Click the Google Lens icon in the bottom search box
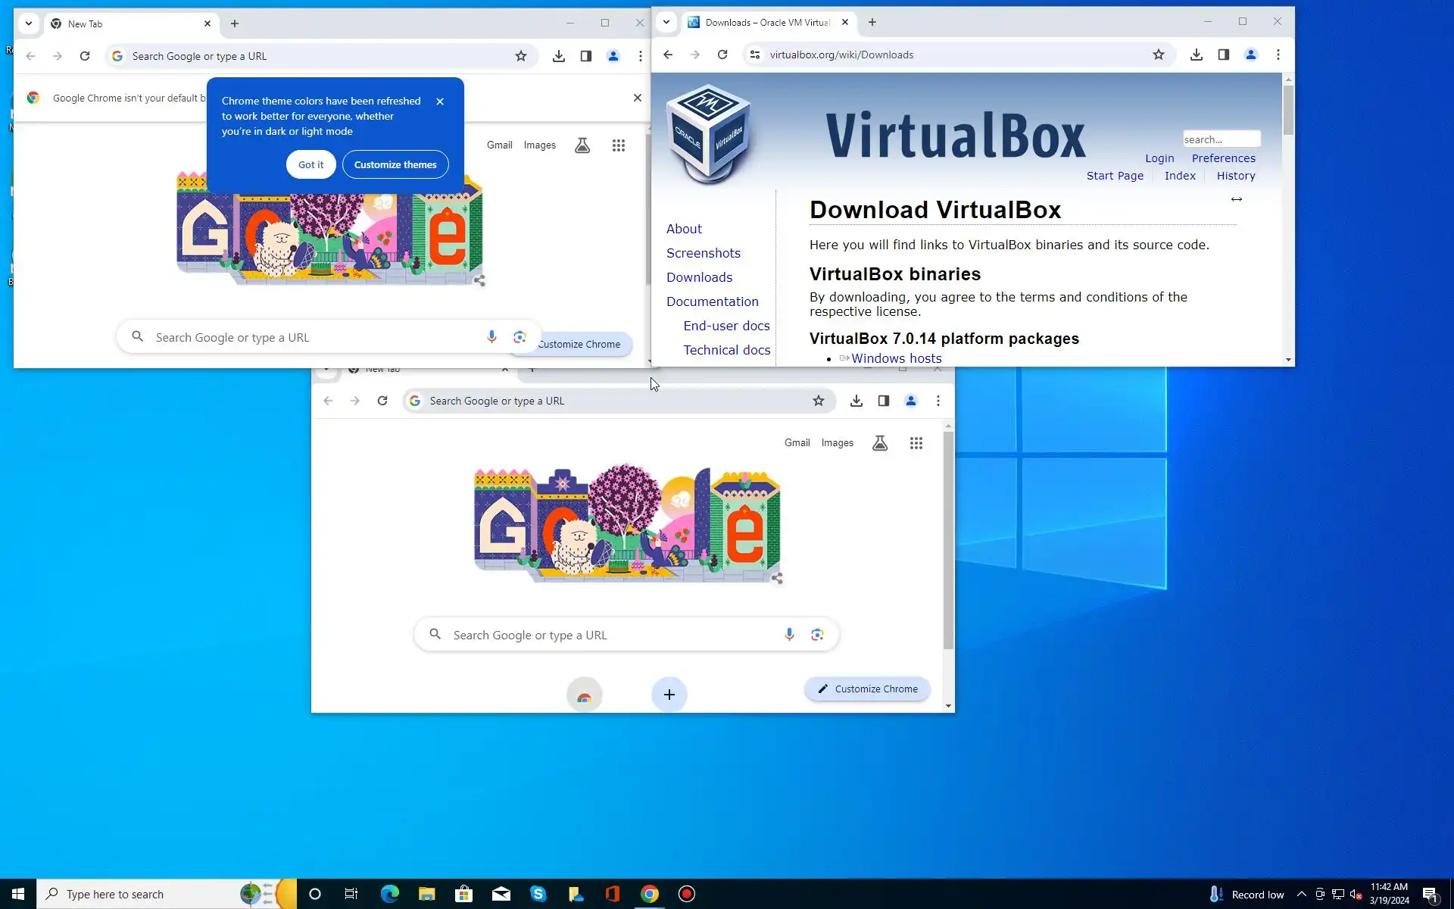1454x909 pixels. click(816, 635)
